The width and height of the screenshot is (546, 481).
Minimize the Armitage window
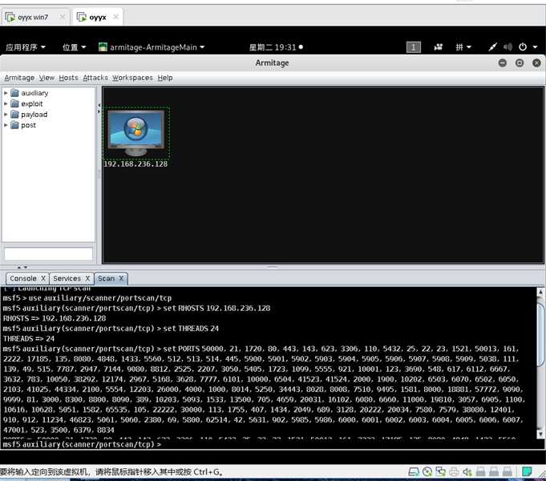point(503,63)
